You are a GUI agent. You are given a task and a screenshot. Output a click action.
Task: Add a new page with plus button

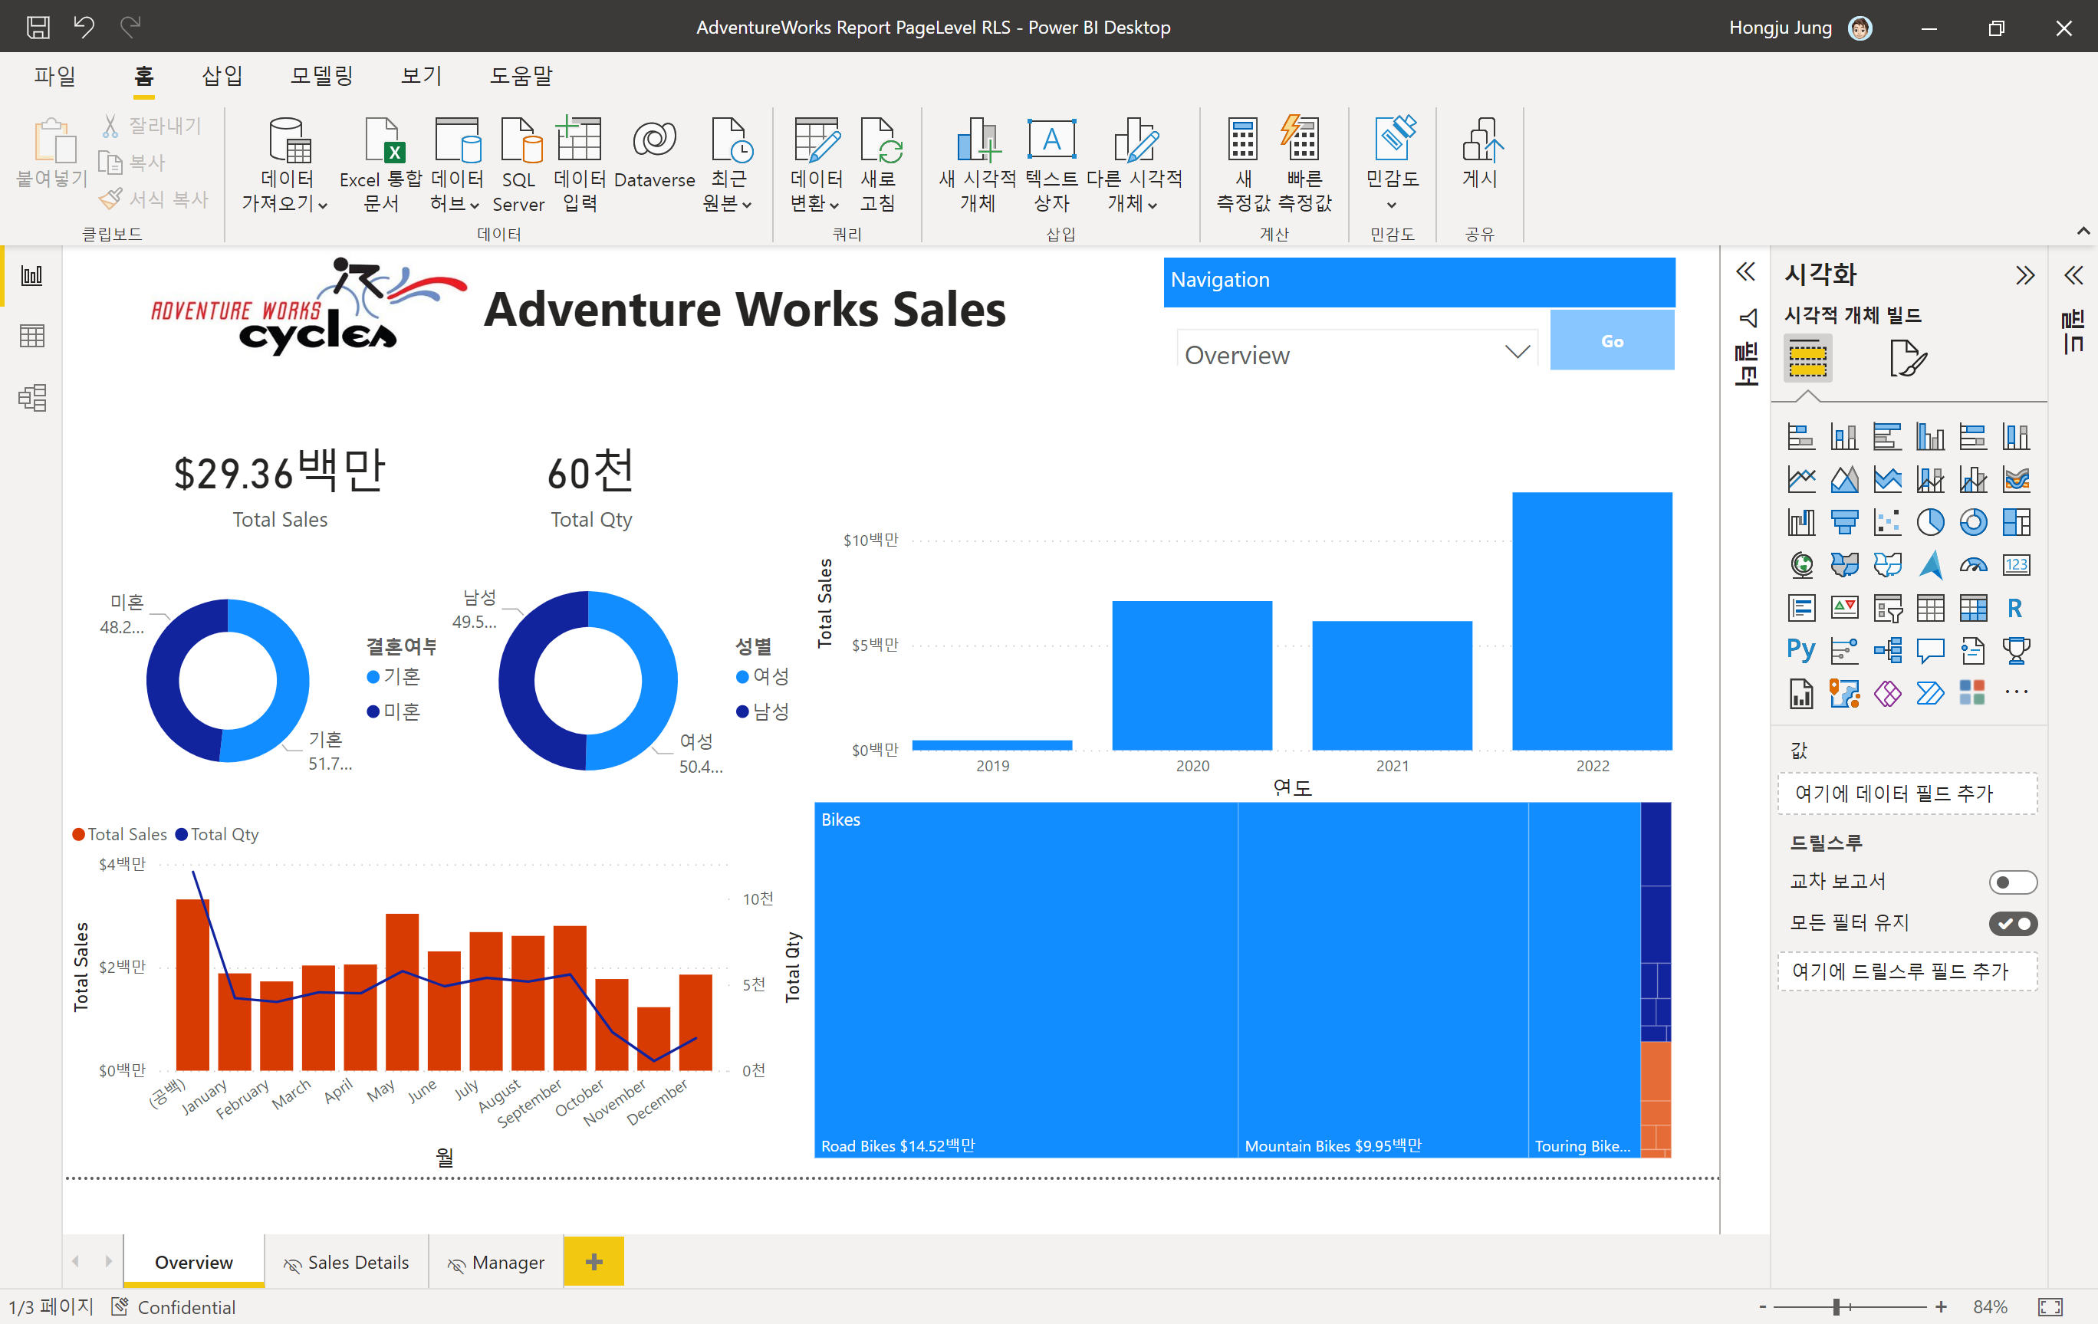(x=594, y=1262)
